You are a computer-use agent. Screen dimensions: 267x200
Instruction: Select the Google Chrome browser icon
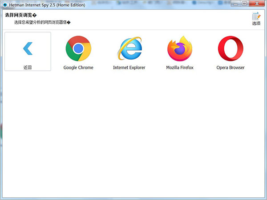coord(78,48)
